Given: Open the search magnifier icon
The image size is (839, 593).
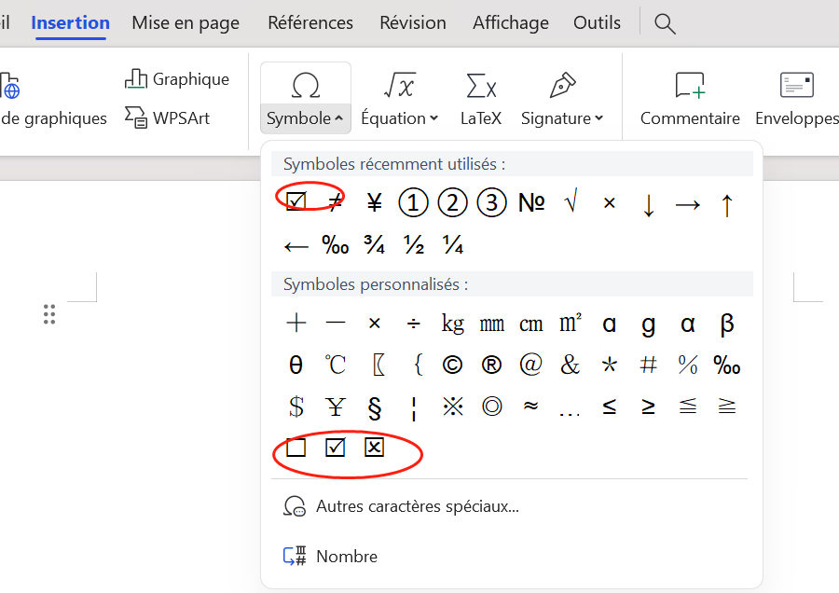Looking at the screenshot, I should click(x=665, y=23).
